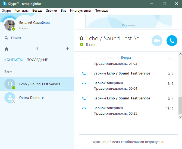This screenshot has height=149, width=182.
Task: Click the chat scrollbar thumb
Action: pos(180,106)
